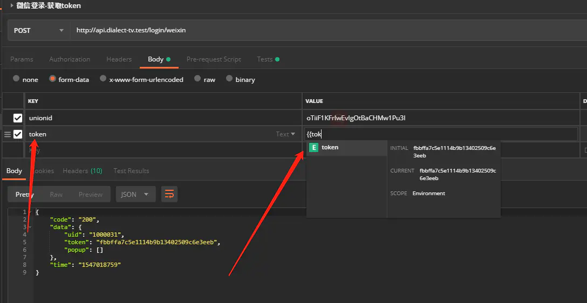This screenshot has height=303, width=587.
Task: Collapse the data object at line 3
Action: pyautogui.click(x=30, y=228)
